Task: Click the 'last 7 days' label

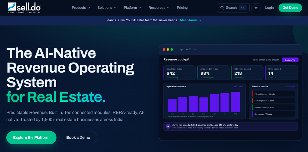Action: [x=238, y=86]
